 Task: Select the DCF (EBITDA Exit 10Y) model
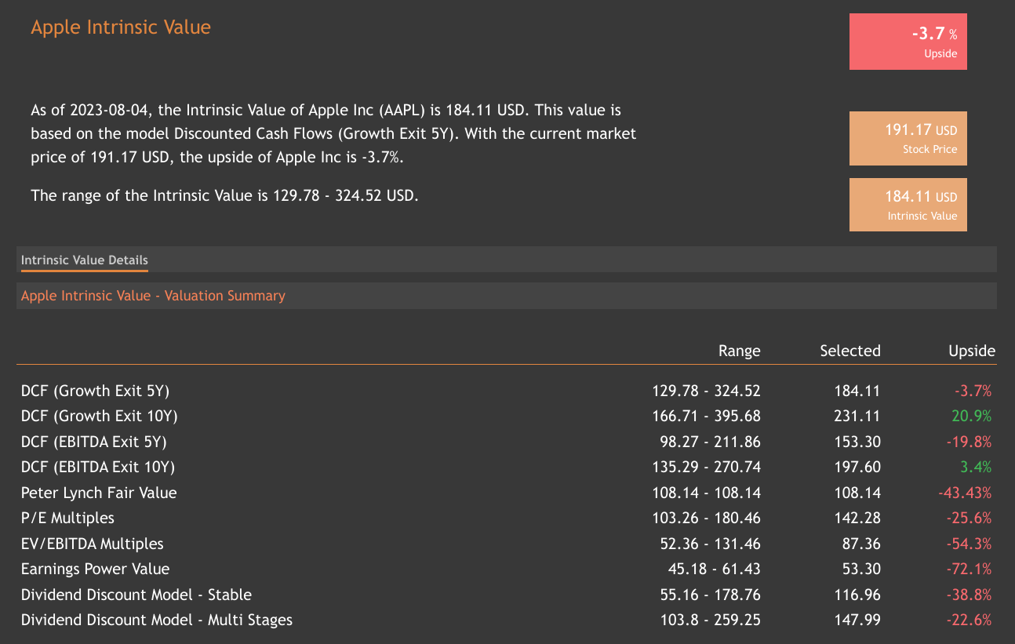click(97, 467)
